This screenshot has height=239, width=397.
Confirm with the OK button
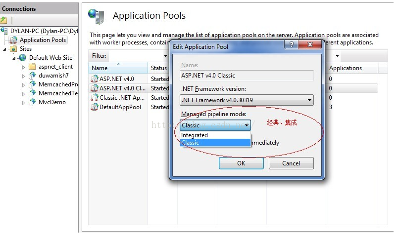[241, 163]
